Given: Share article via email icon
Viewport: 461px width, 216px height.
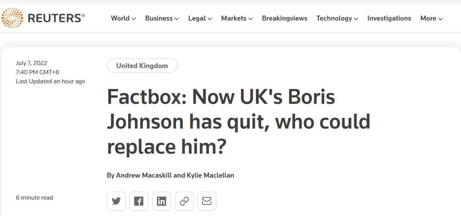Looking at the screenshot, I should pos(207,201).
